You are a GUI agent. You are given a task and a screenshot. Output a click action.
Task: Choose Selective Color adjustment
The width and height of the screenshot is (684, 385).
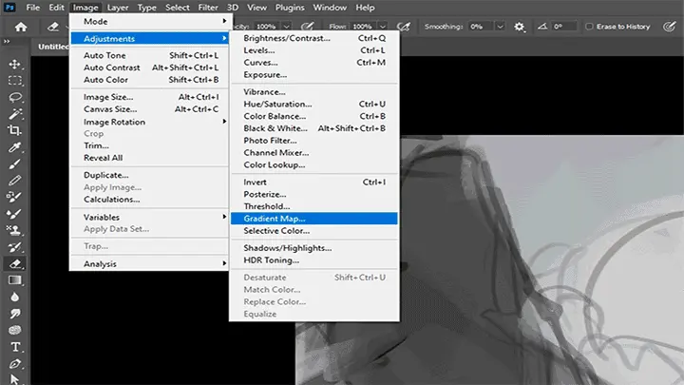point(314,230)
